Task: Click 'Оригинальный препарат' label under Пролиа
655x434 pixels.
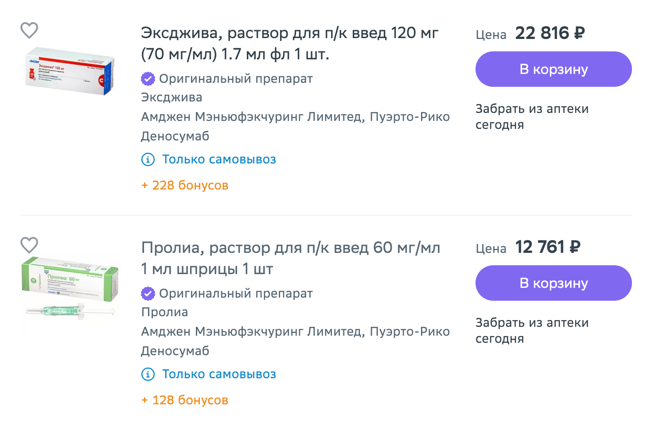Action: (236, 294)
